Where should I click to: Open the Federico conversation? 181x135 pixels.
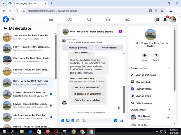coord(27,71)
